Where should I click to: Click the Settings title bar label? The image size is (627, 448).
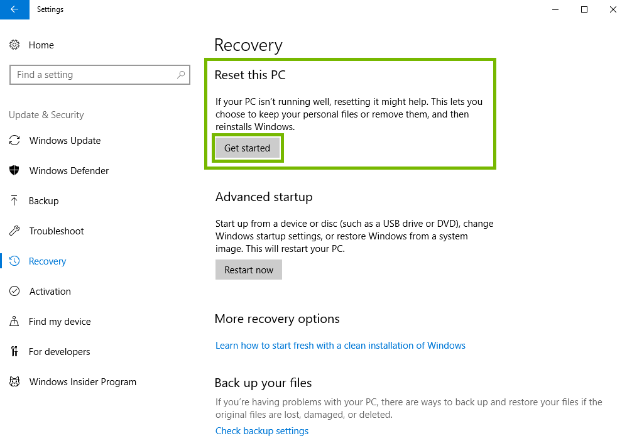pos(50,9)
